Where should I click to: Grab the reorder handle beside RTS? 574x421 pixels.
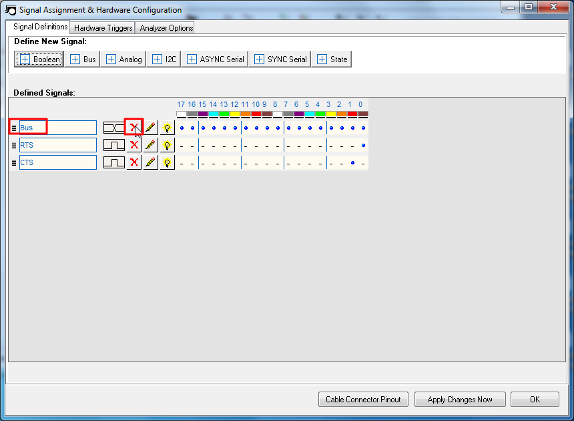tap(14, 146)
